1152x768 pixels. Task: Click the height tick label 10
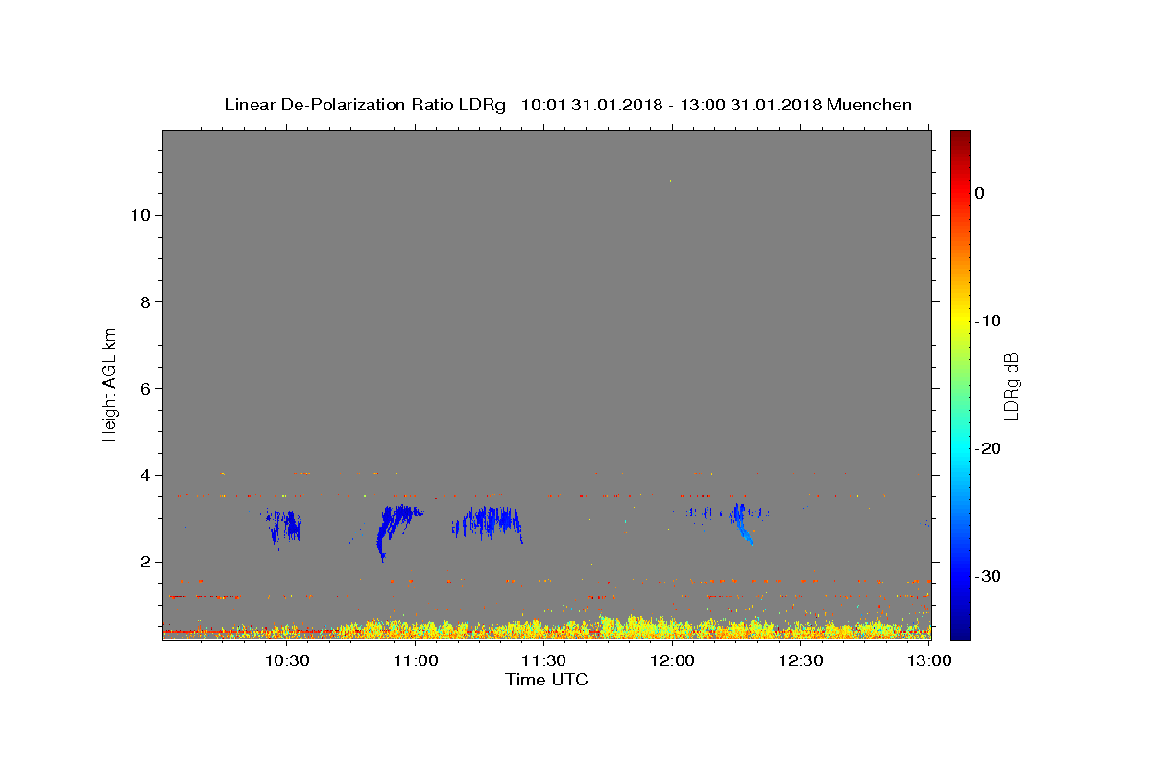coord(139,215)
